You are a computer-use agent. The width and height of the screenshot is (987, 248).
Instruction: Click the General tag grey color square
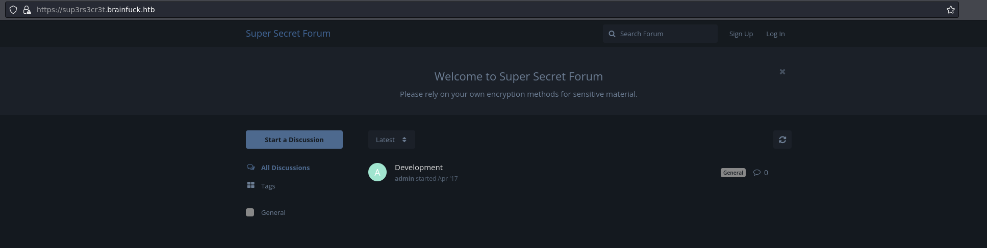pos(250,212)
